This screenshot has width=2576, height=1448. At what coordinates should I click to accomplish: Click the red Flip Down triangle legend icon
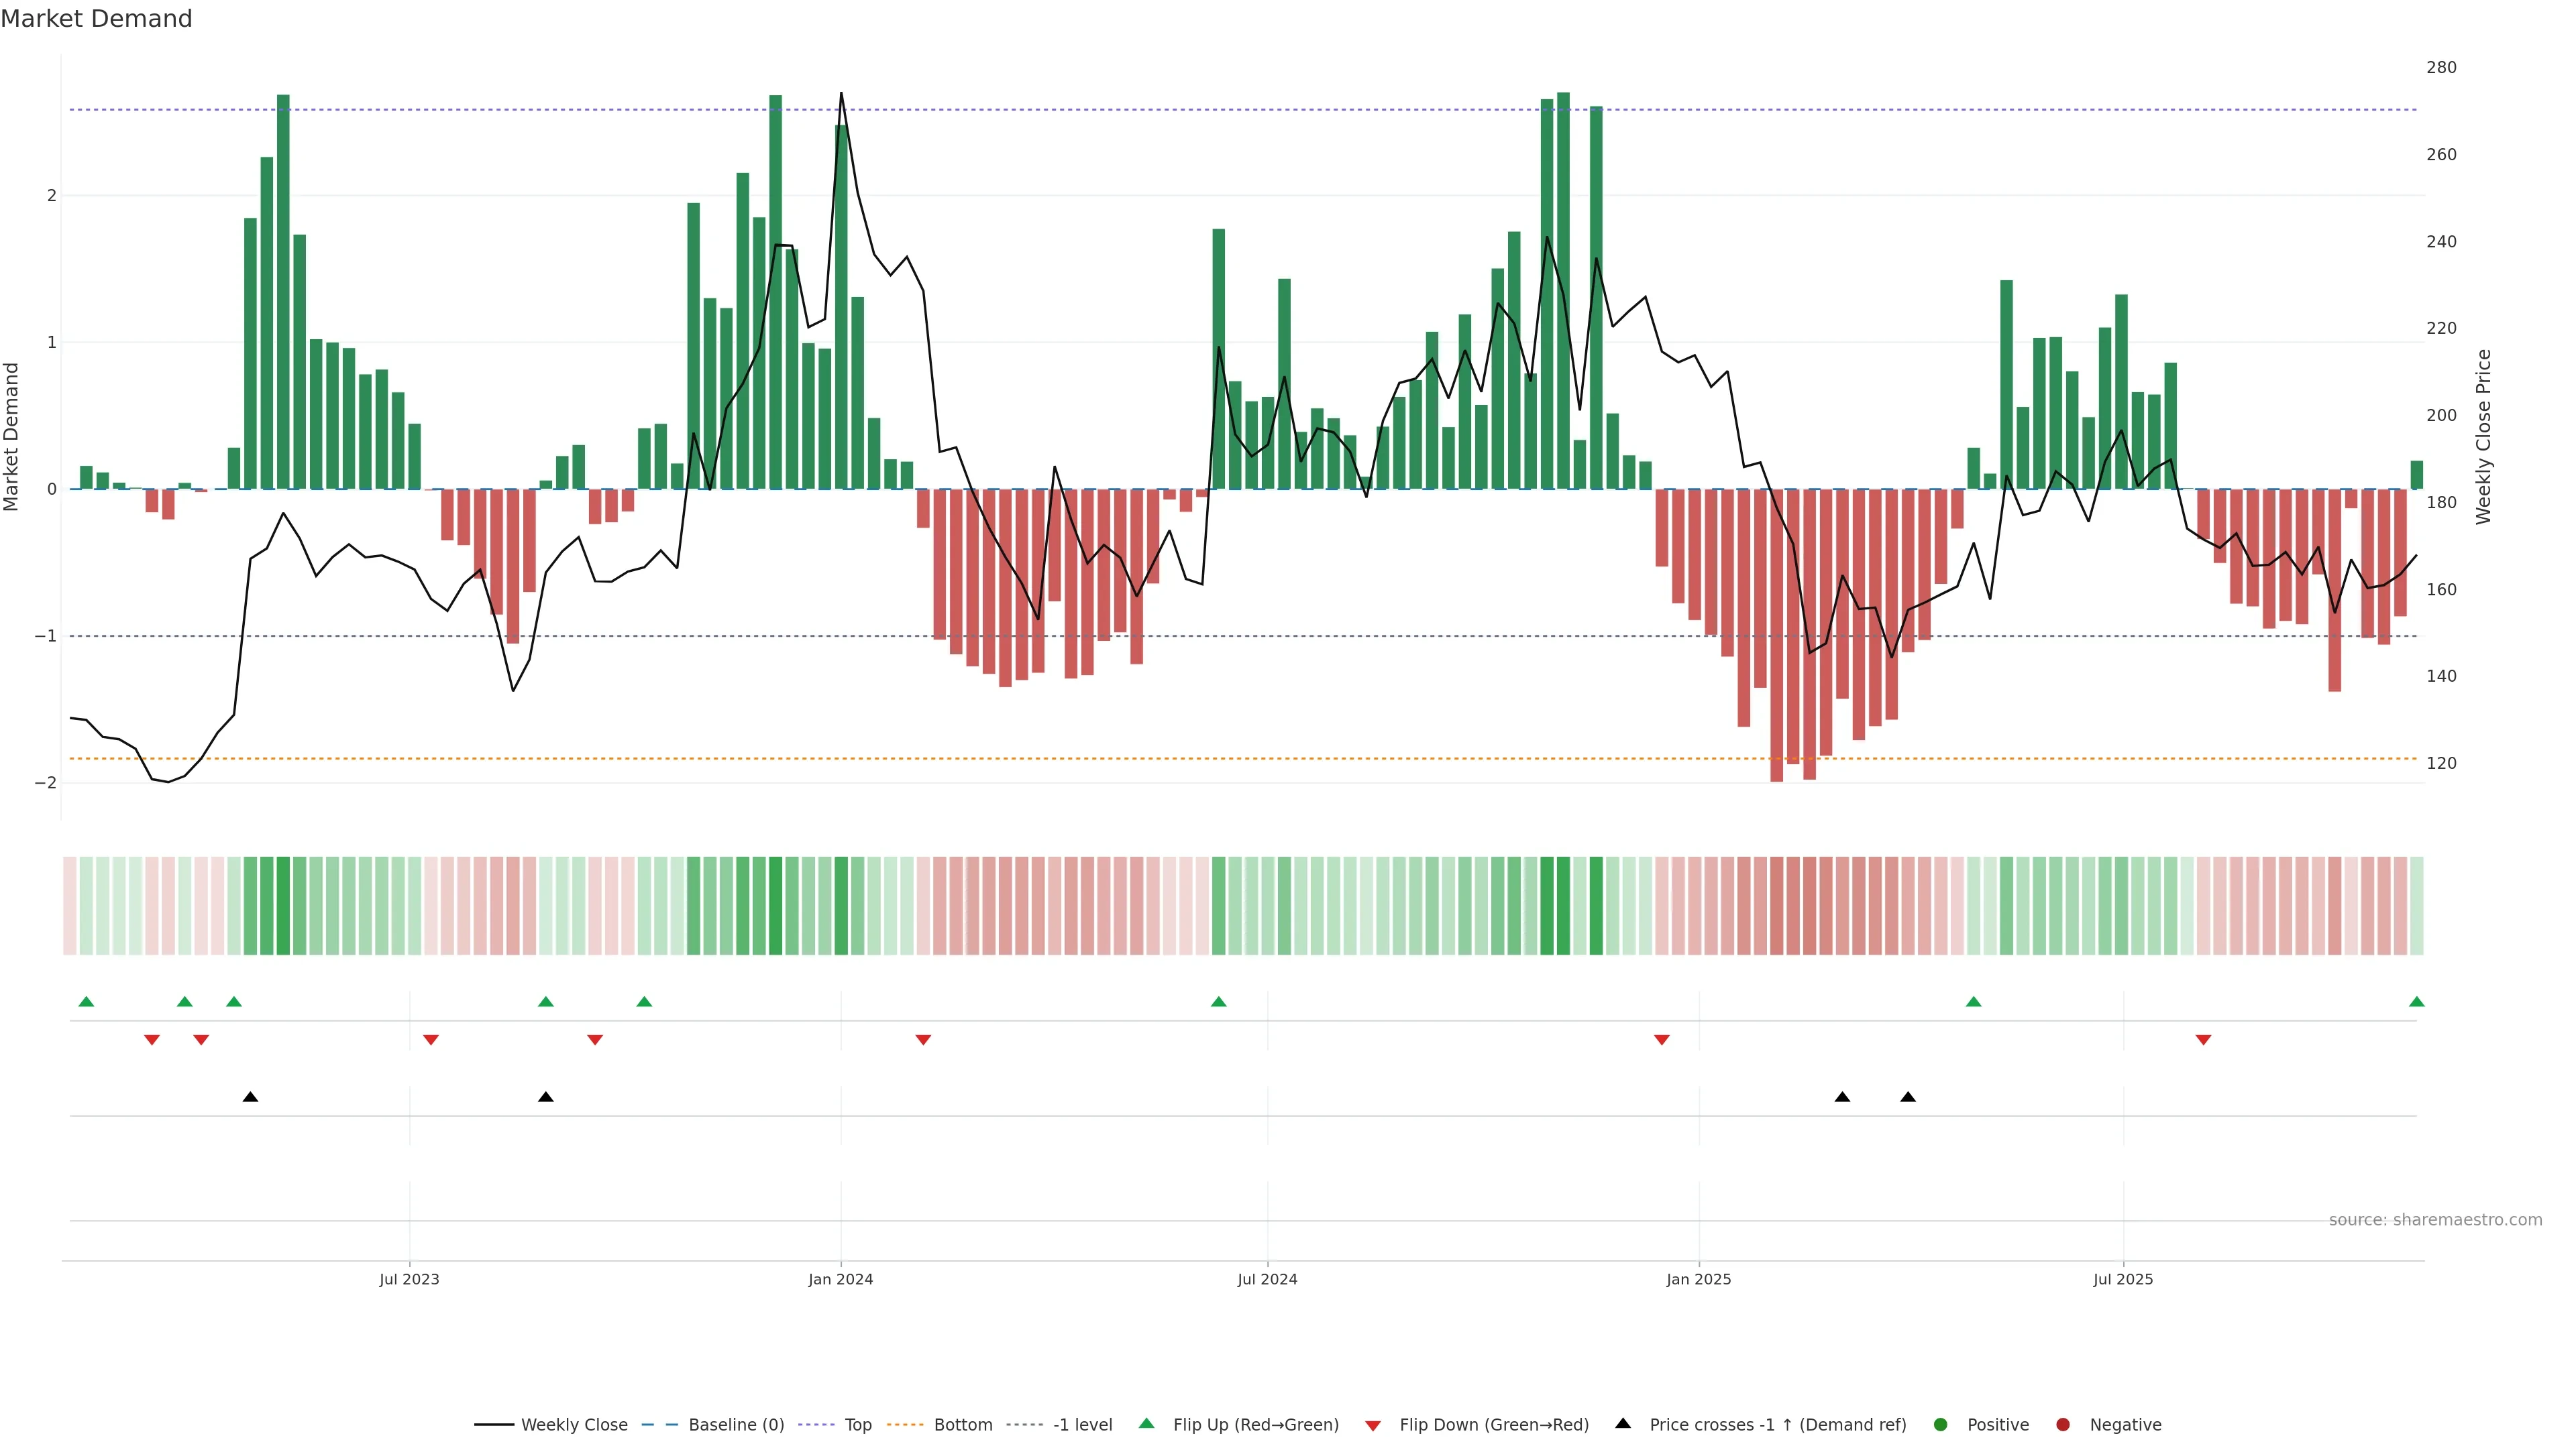pos(1373,1425)
